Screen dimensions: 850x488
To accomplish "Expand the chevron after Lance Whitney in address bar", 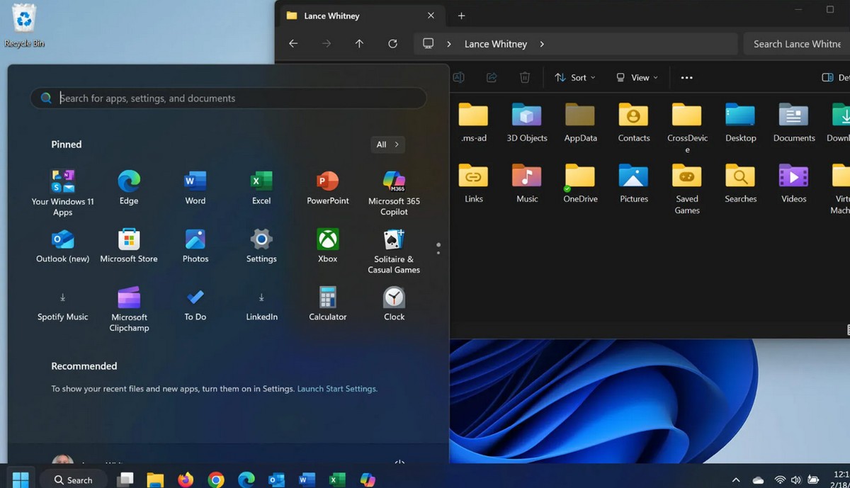I will [542, 44].
